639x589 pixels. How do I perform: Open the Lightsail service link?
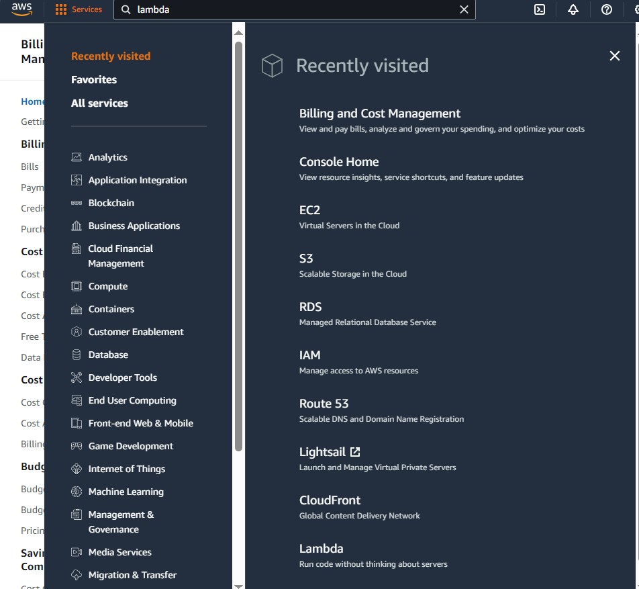coord(322,452)
